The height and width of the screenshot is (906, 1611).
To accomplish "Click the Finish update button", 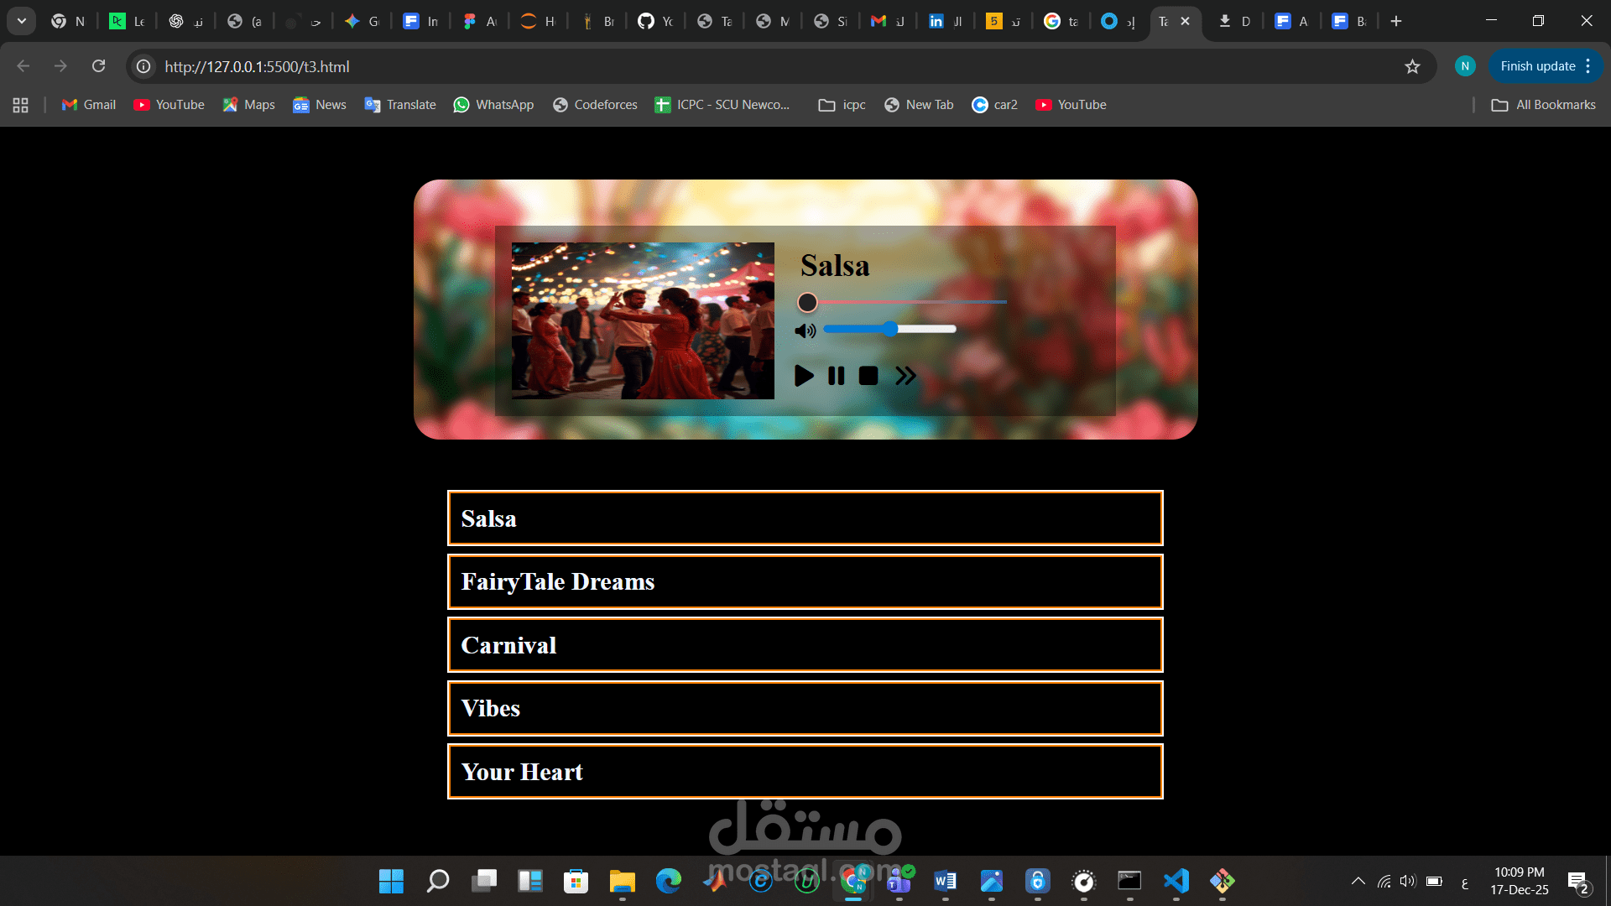I will point(1537,66).
